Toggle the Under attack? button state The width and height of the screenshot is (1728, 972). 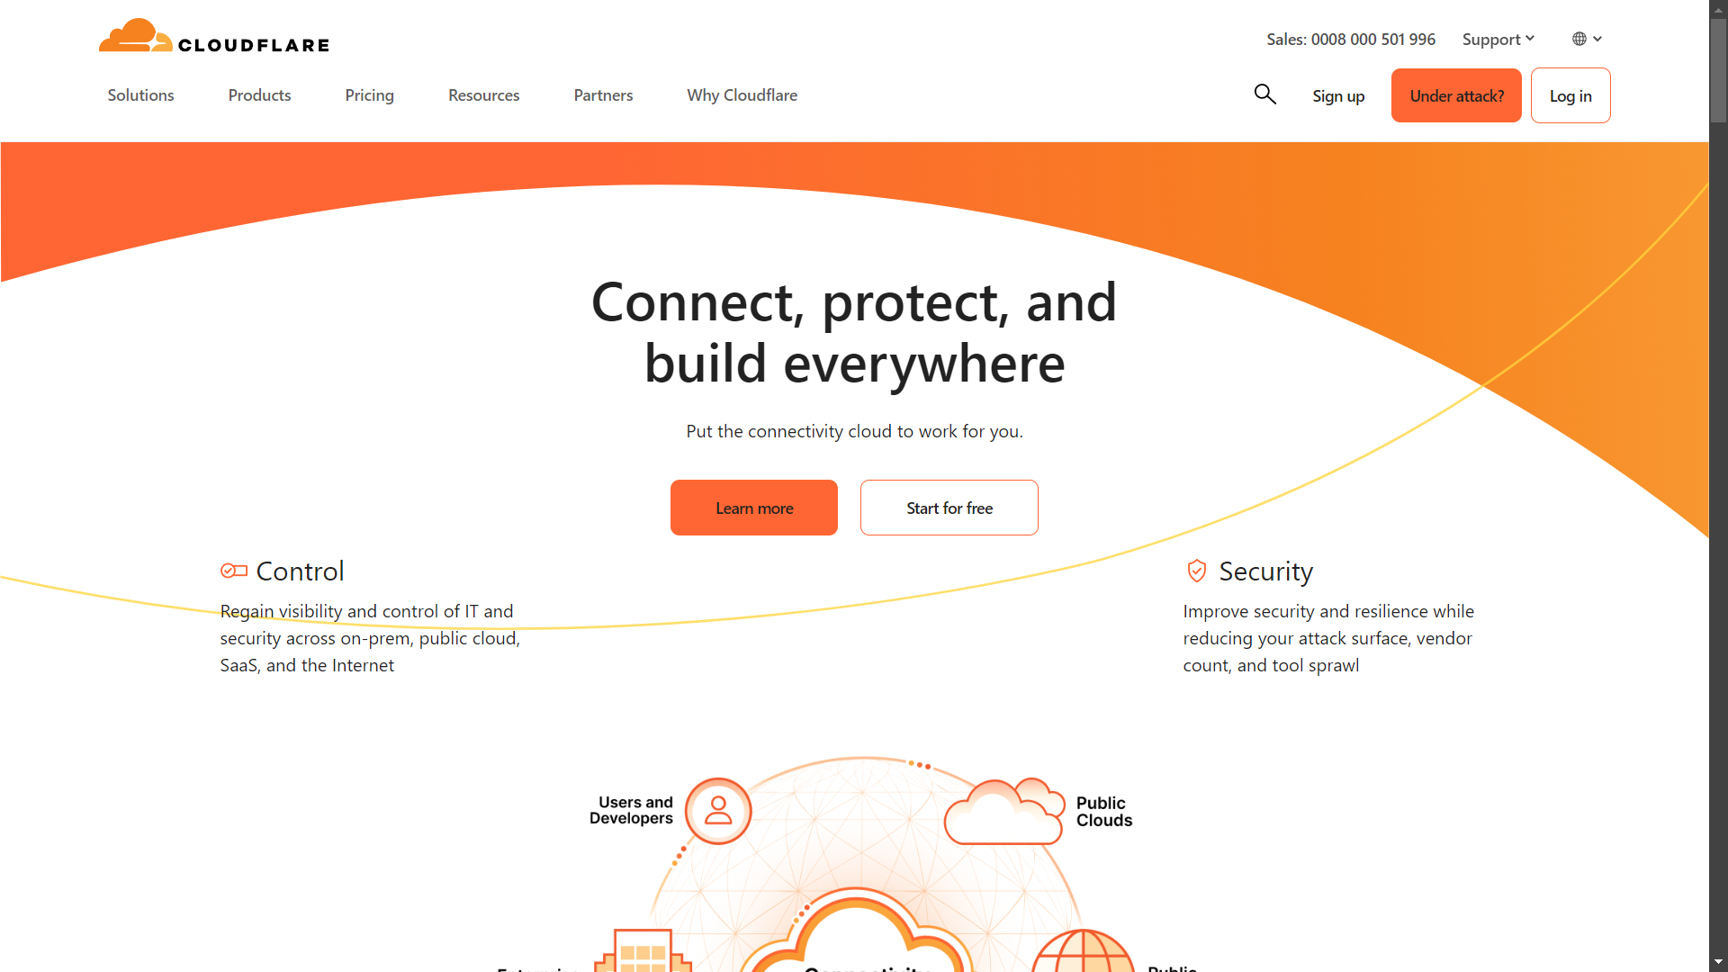pos(1455,94)
